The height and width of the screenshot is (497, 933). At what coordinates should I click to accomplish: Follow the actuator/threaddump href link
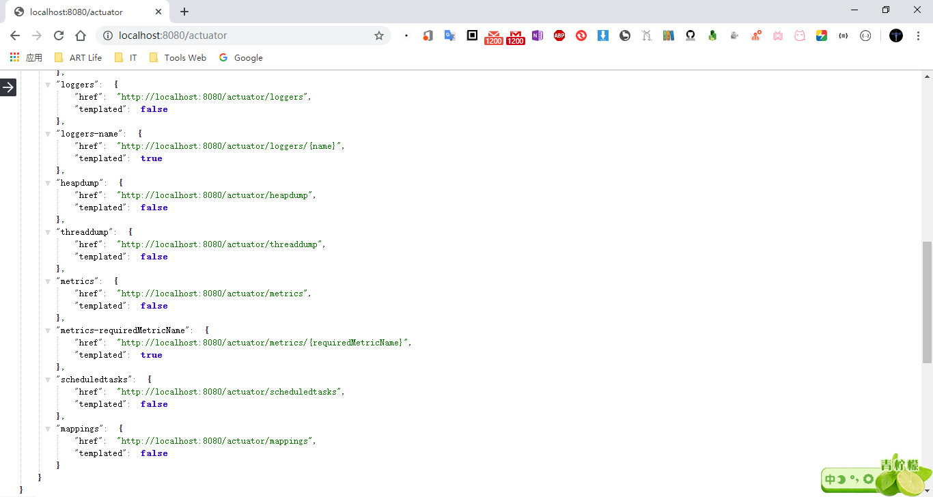coord(219,244)
